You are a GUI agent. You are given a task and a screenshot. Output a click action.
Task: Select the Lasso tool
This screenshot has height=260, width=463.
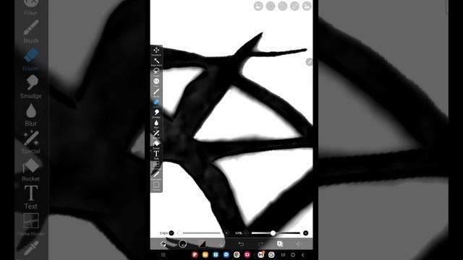(x=156, y=71)
